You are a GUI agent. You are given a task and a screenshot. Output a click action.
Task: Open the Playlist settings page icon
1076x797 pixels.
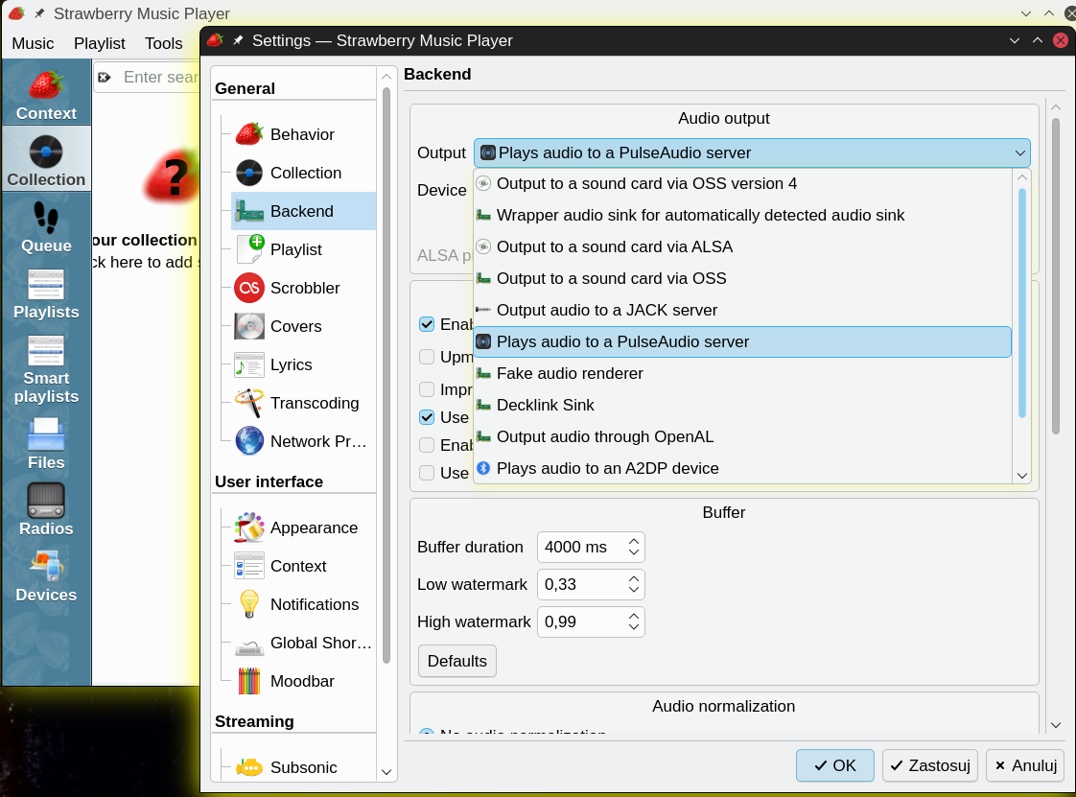click(x=249, y=250)
